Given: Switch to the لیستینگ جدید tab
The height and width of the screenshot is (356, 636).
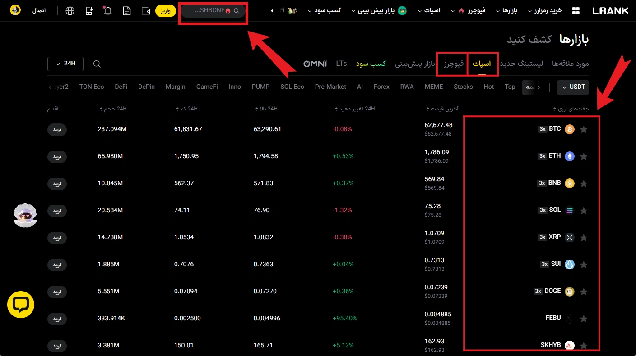Looking at the screenshot, I should (521, 64).
